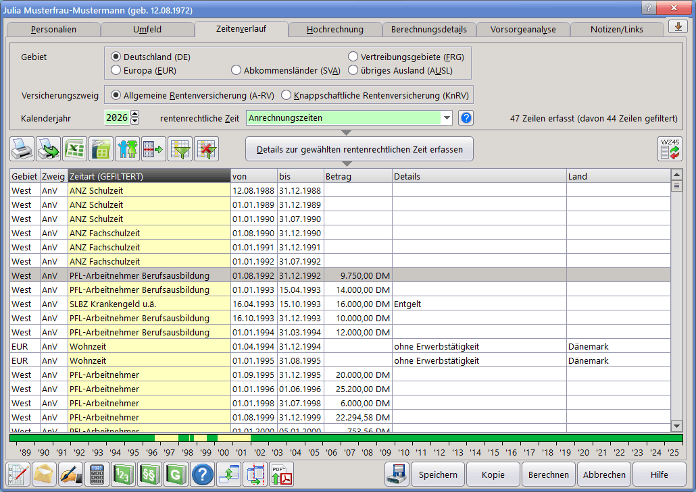Switch to the Hochrechnung tab
The height and width of the screenshot is (492, 696).
[334, 30]
